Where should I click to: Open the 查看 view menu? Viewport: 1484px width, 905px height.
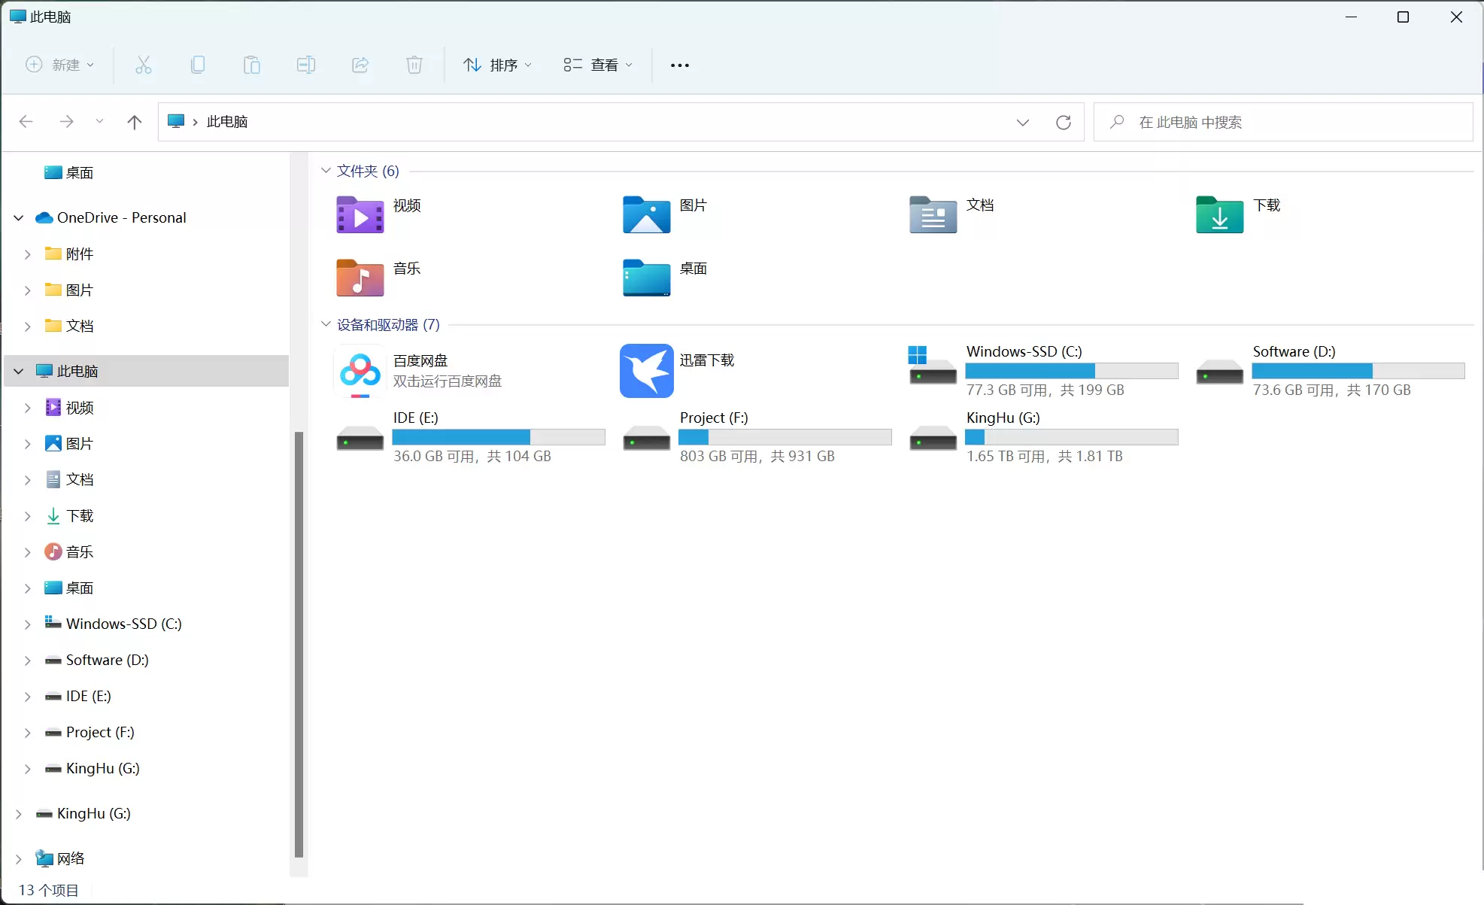[x=598, y=65]
